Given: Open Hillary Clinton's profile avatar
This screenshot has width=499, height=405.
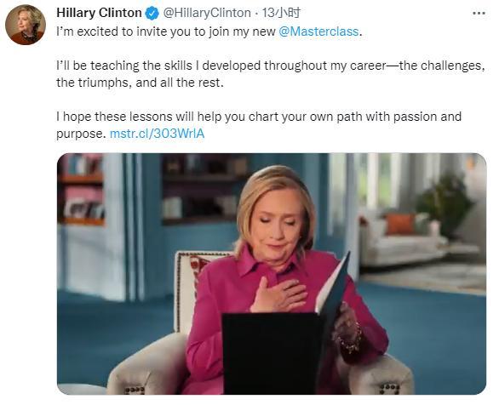Looking at the screenshot, I should [26, 26].
